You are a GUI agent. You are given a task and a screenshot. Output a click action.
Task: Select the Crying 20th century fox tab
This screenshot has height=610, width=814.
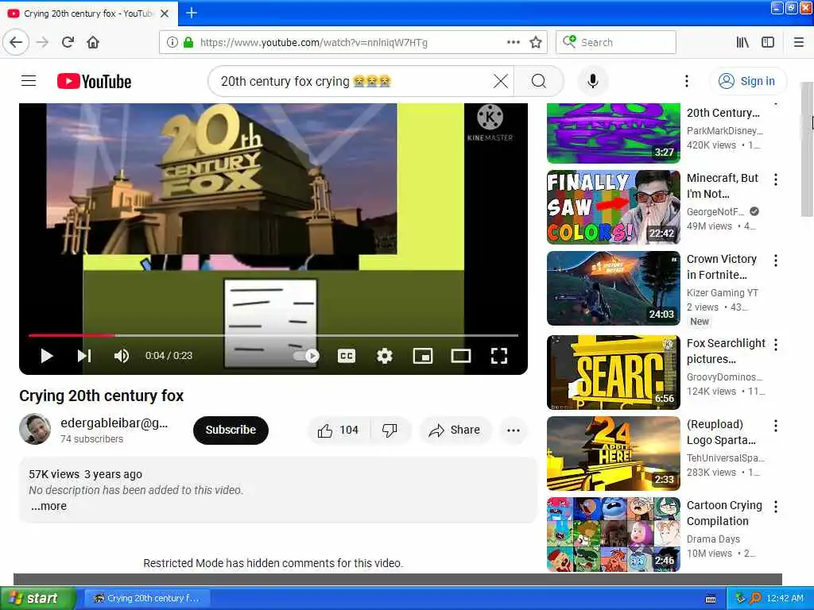(x=89, y=14)
